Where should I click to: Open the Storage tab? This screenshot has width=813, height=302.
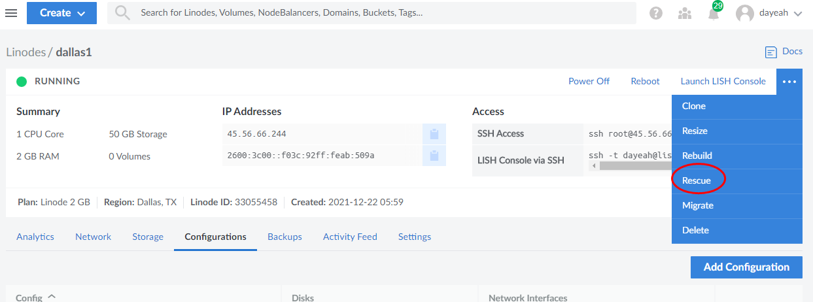148,237
